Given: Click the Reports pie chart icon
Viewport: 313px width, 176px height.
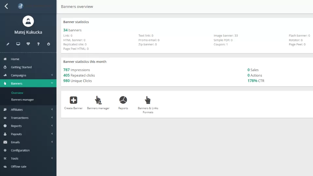Looking at the screenshot, I should (123, 100).
